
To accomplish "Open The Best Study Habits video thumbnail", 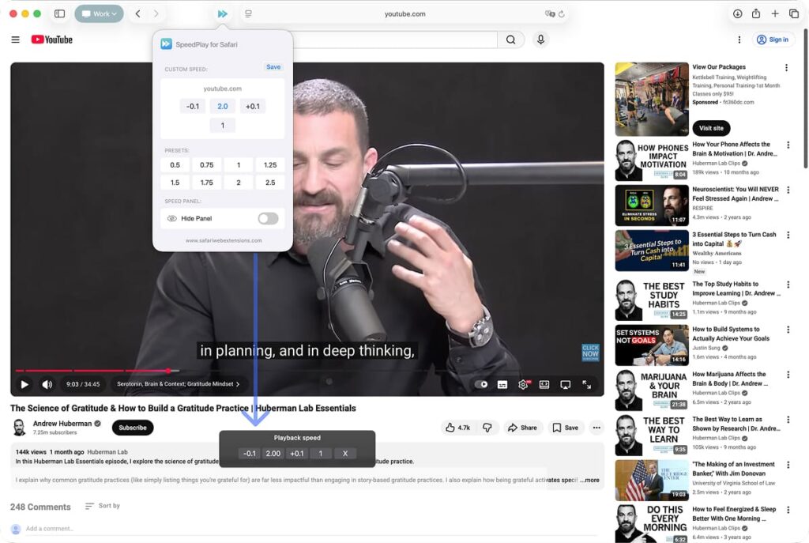I will 652,300.
